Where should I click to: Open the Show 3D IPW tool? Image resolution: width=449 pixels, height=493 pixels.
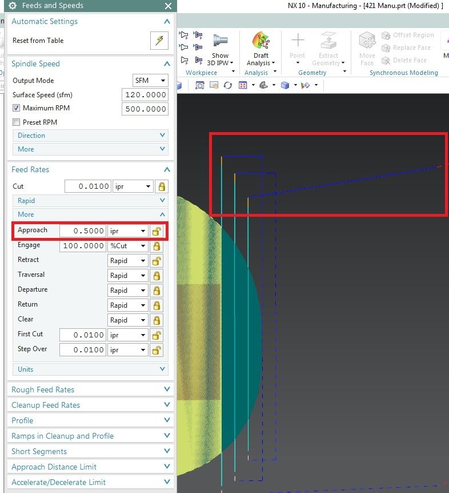pos(220,50)
